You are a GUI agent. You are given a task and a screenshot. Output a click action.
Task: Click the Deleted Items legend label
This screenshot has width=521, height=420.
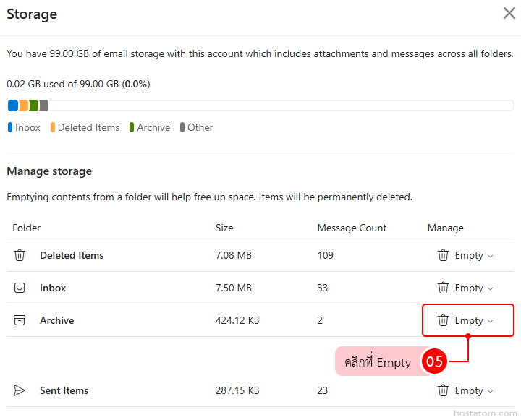click(x=88, y=127)
